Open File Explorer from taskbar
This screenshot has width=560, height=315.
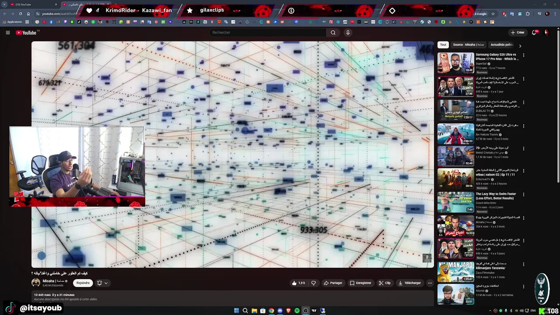254,311
